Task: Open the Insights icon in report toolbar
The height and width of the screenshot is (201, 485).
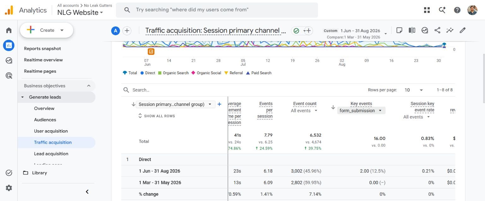Action: [425, 30]
